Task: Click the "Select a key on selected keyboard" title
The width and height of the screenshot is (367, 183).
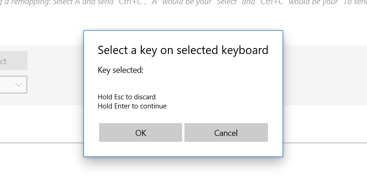Action: pos(183,50)
